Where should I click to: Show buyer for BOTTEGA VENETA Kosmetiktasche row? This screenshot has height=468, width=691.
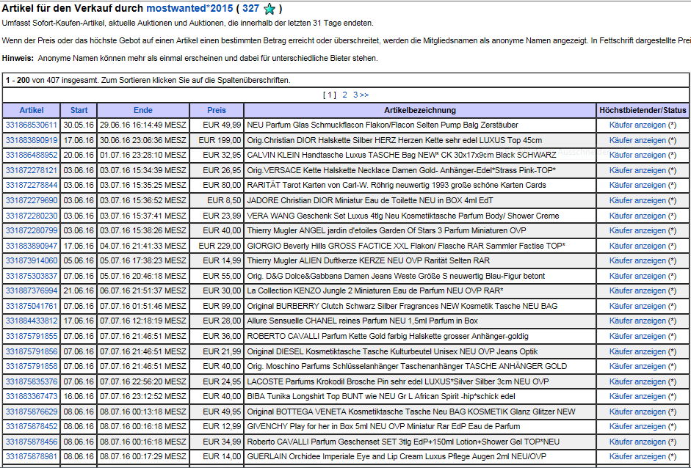(x=637, y=412)
